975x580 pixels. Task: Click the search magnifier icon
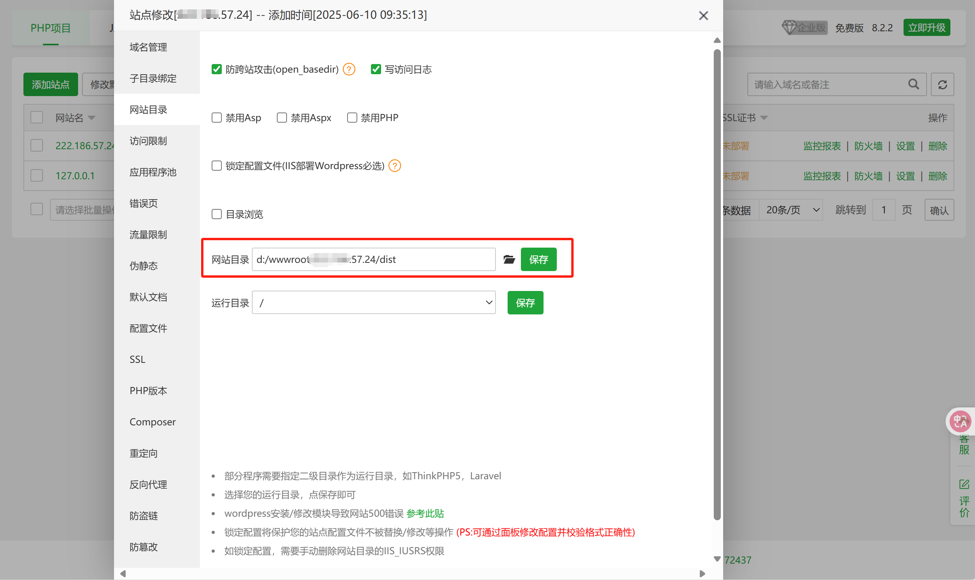(x=913, y=84)
